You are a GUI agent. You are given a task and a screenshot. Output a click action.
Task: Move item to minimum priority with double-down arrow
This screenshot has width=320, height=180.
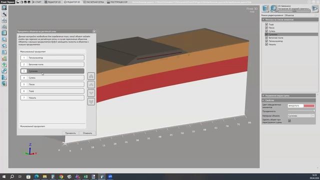click(91, 101)
